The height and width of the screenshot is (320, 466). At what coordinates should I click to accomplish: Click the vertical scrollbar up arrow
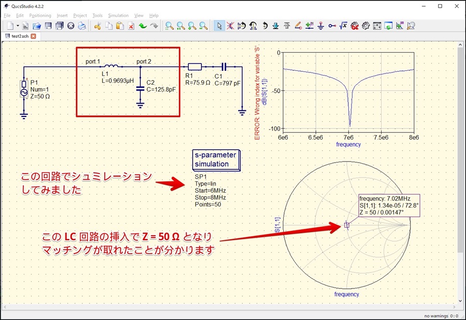(460, 45)
